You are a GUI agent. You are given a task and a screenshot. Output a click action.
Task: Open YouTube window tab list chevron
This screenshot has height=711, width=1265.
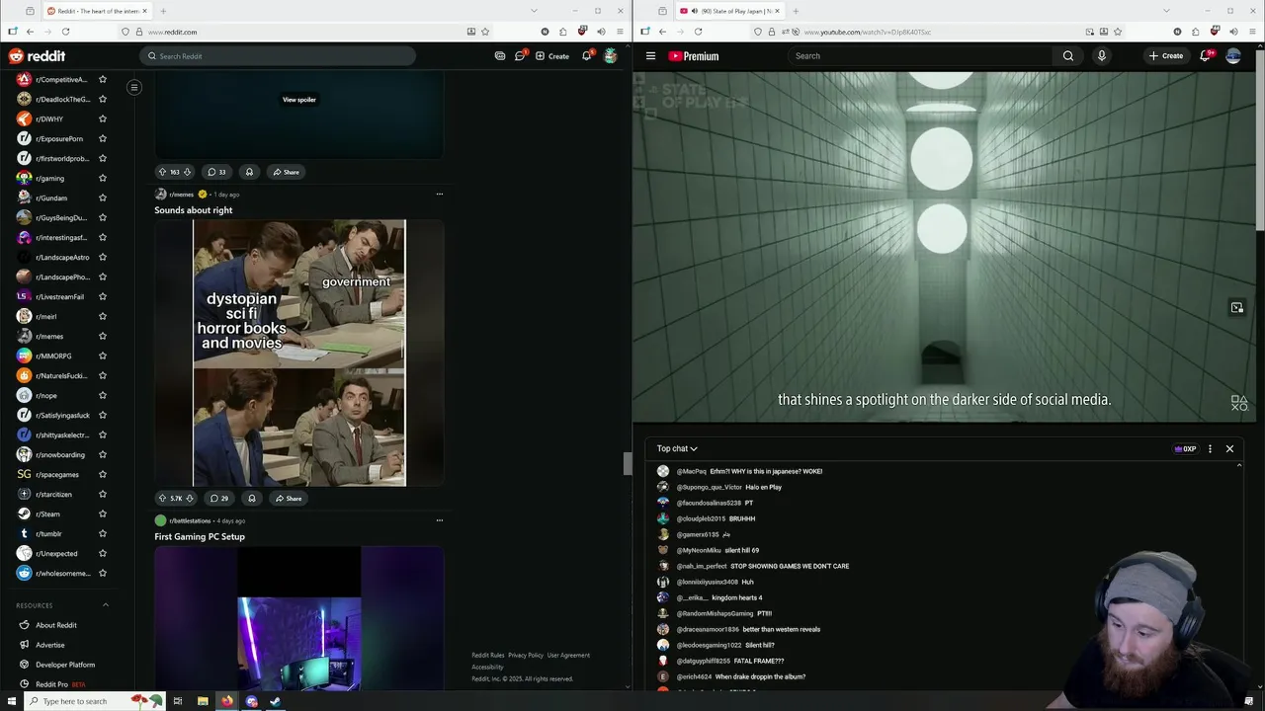click(x=1167, y=11)
